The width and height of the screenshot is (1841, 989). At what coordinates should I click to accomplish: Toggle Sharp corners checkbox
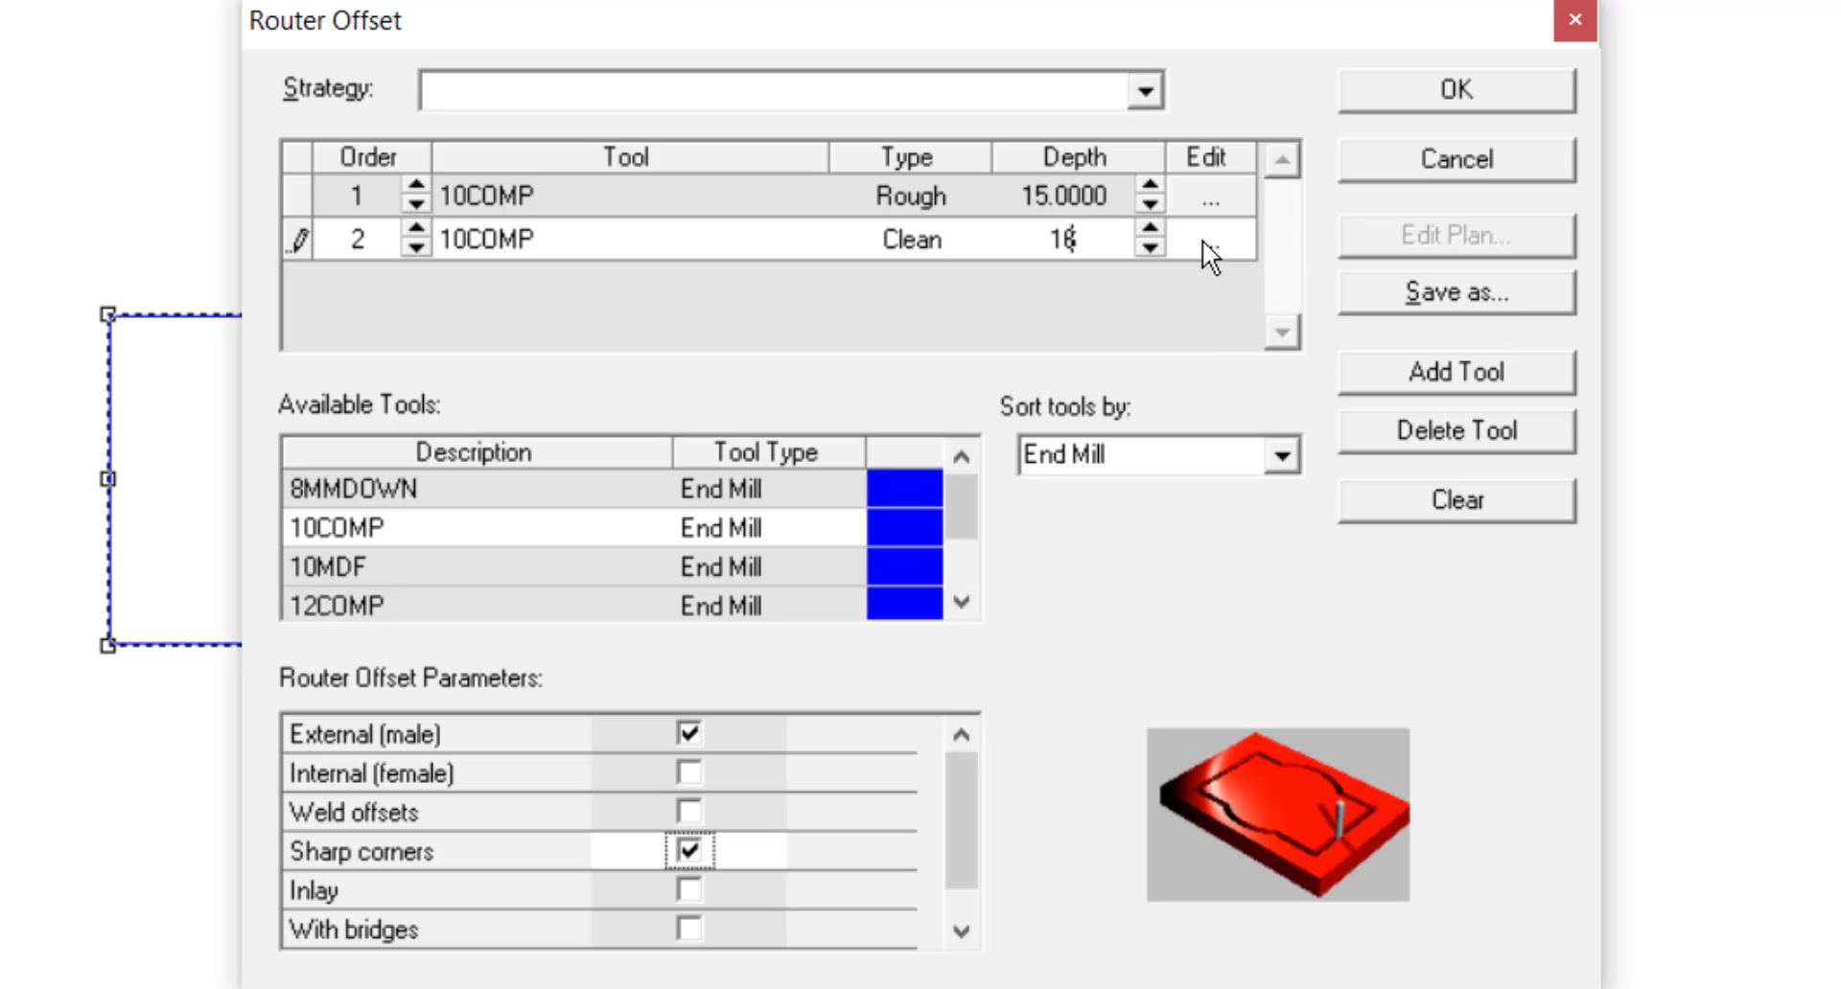tap(688, 851)
